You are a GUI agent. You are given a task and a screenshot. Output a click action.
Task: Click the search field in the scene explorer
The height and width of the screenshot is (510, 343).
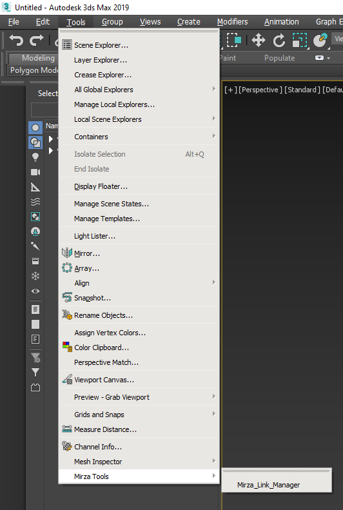tap(44, 110)
